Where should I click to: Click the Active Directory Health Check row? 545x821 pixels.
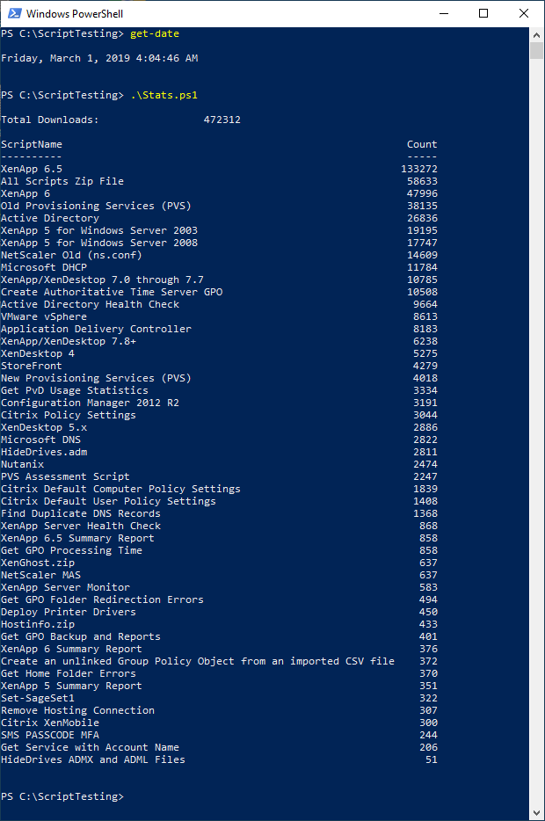coord(90,304)
